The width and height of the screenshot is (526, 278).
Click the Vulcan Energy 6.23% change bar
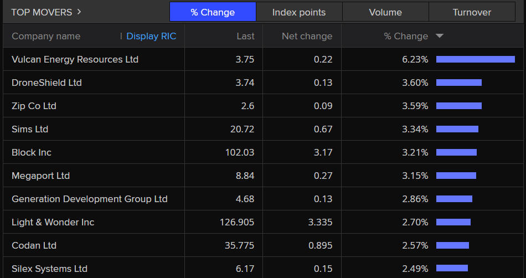click(475, 59)
